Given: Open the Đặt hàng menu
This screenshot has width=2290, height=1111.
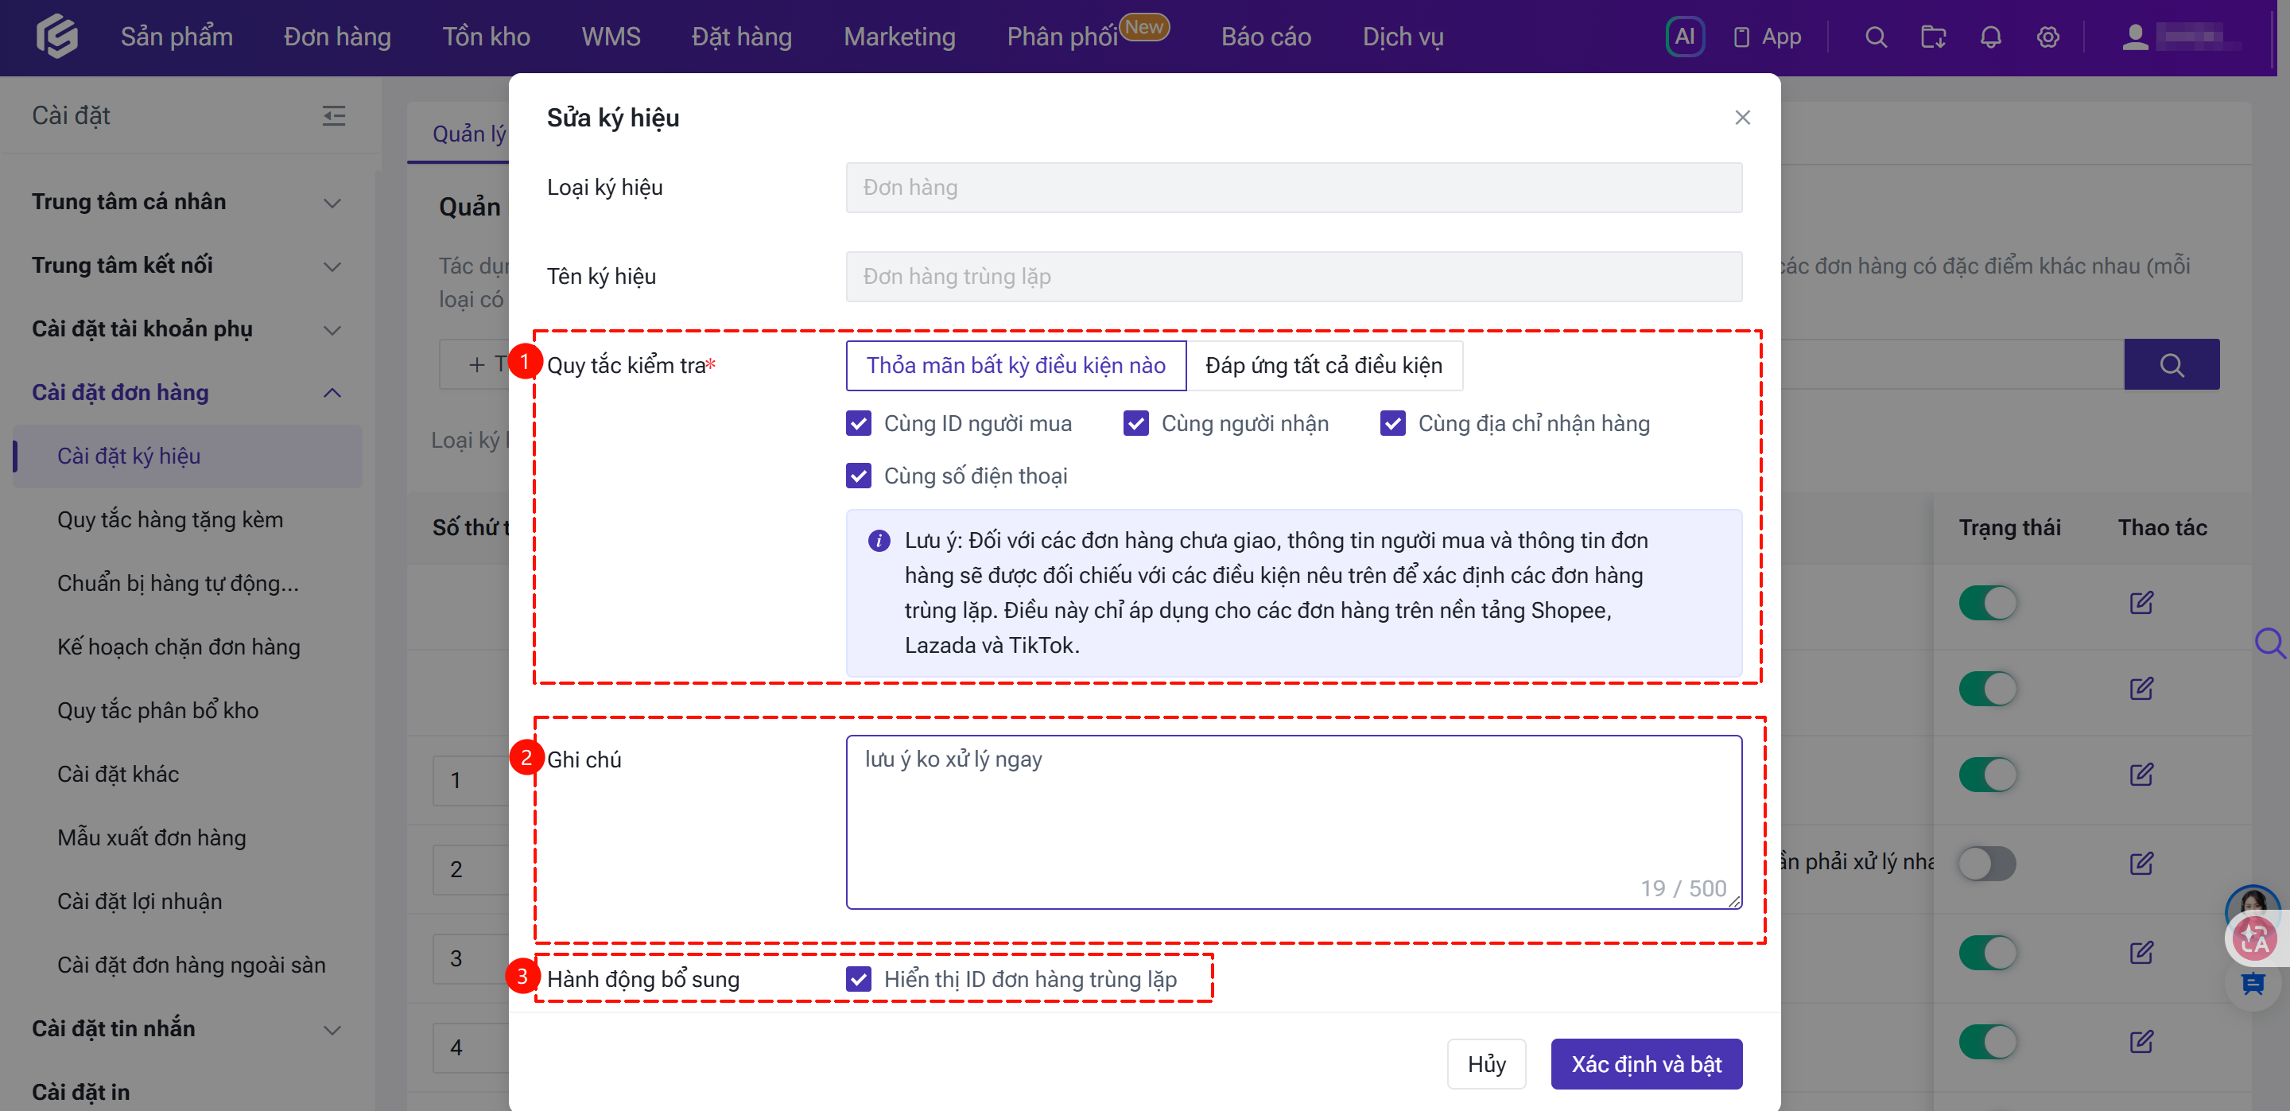Looking at the screenshot, I should [x=743, y=37].
